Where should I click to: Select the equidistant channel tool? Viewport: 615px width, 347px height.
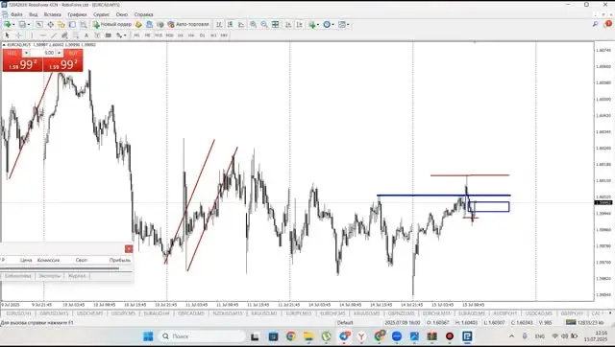[x=64, y=35]
